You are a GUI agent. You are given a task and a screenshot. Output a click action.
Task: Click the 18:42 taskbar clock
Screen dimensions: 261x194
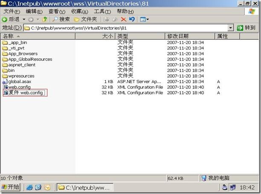[x=247, y=188]
